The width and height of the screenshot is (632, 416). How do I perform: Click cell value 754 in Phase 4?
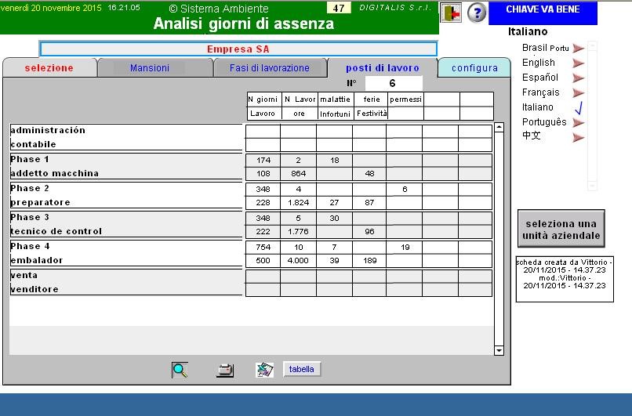pyautogui.click(x=263, y=248)
